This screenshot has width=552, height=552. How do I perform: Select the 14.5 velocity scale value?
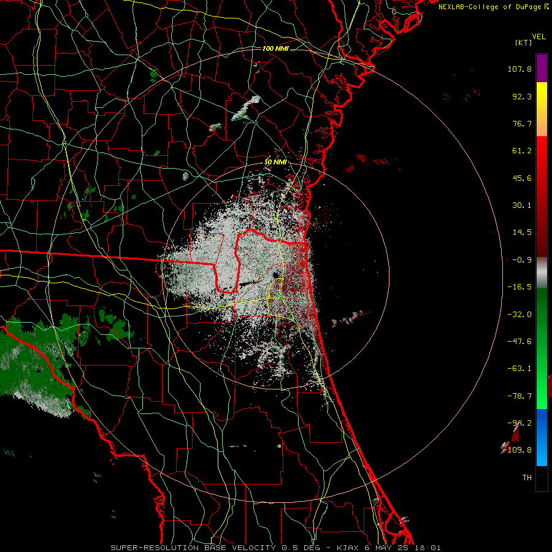click(522, 232)
